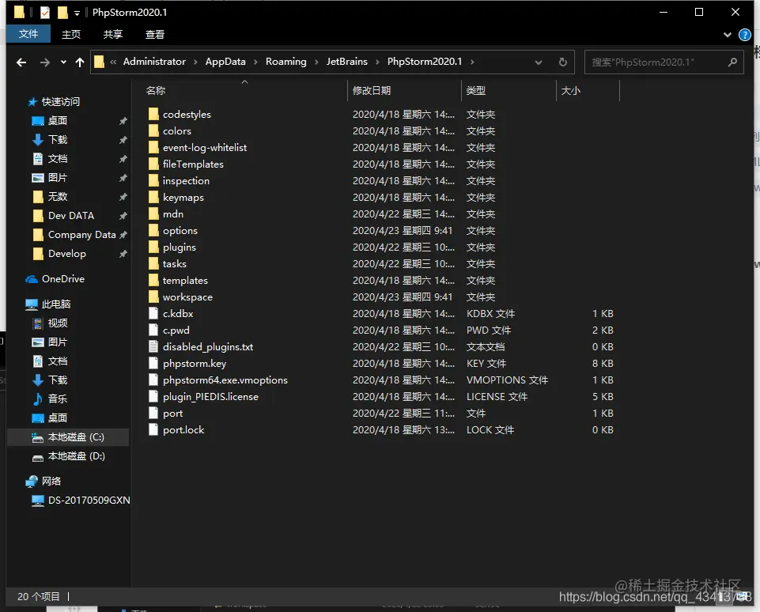Select OneDrive in navigation pane
Image resolution: width=760 pixels, height=612 pixels.
[x=63, y=279]
